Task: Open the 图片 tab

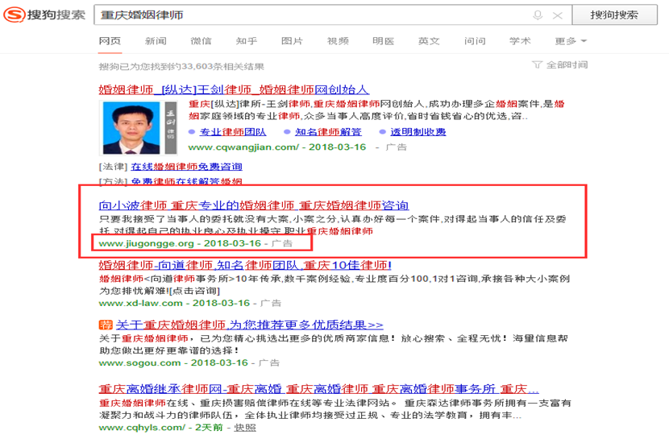Action: [x=293, y=40]
